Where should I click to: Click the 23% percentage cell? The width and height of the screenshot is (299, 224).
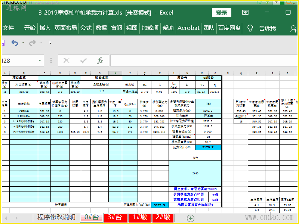pyautogui.click(x=215, y=200)
